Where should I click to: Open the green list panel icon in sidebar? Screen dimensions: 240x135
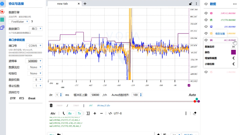coord(2,19)
